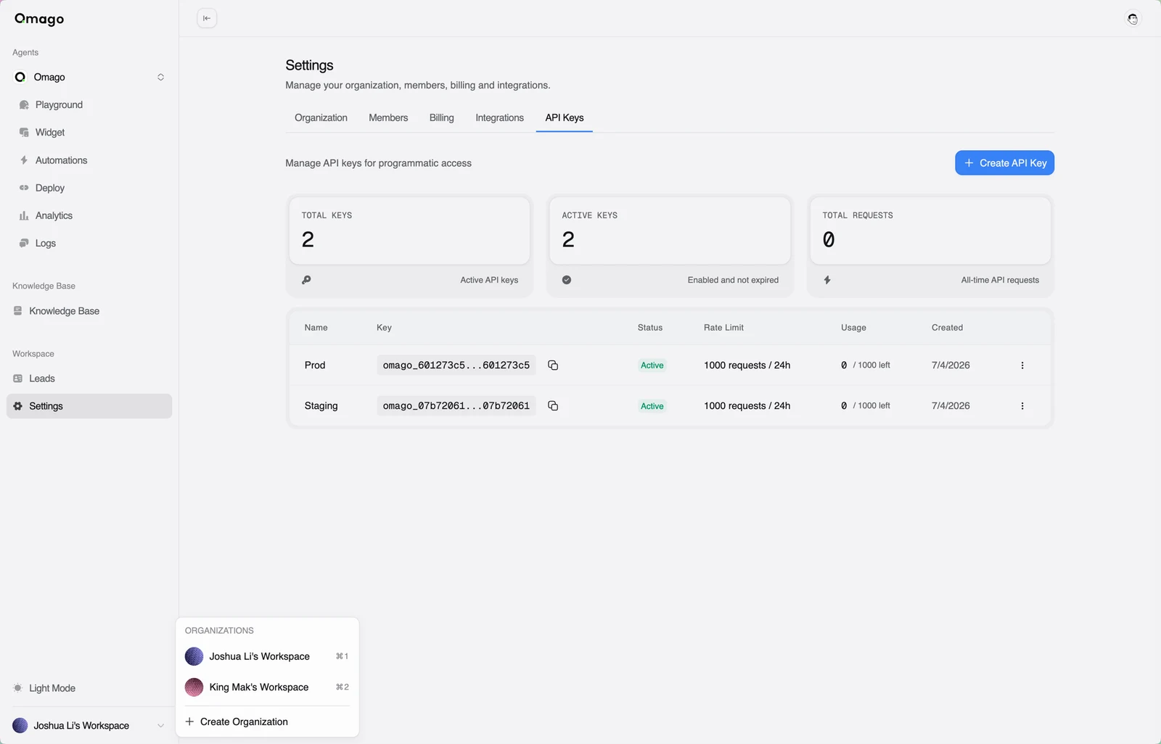Click Prod name cell
Image resolution: width=1161 pixels, height=744 pixels.
(x=315, y=365)
